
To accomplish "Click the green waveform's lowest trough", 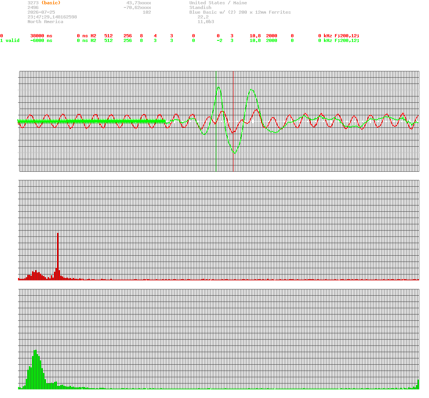I will coord(234,153).
